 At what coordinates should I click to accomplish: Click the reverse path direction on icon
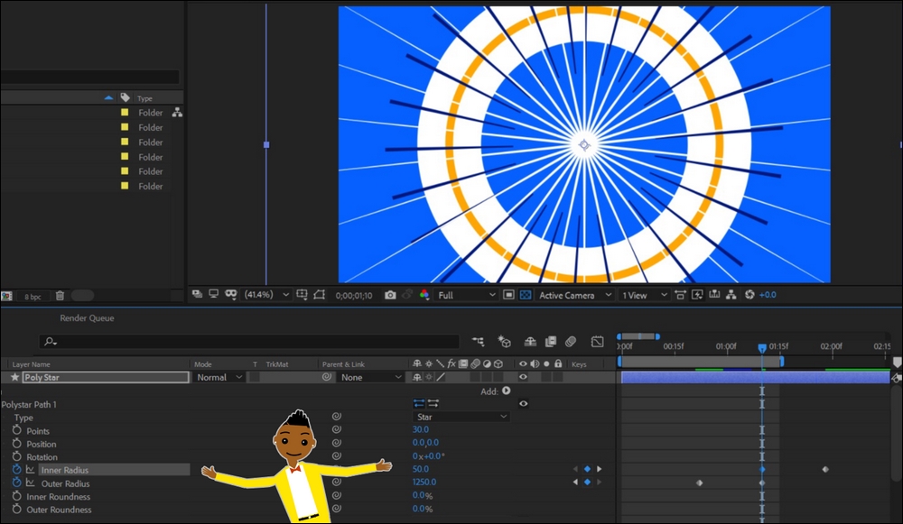click(x=433, y=403)
